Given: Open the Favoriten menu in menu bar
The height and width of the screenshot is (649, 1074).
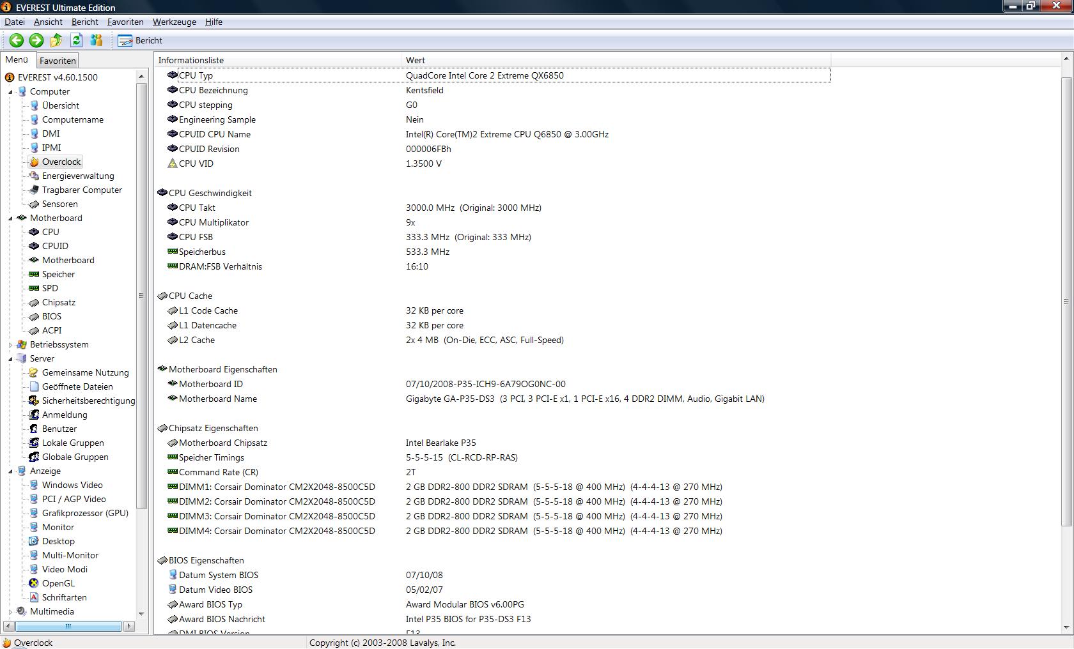Looking at the screenshot, I should 125,22.
